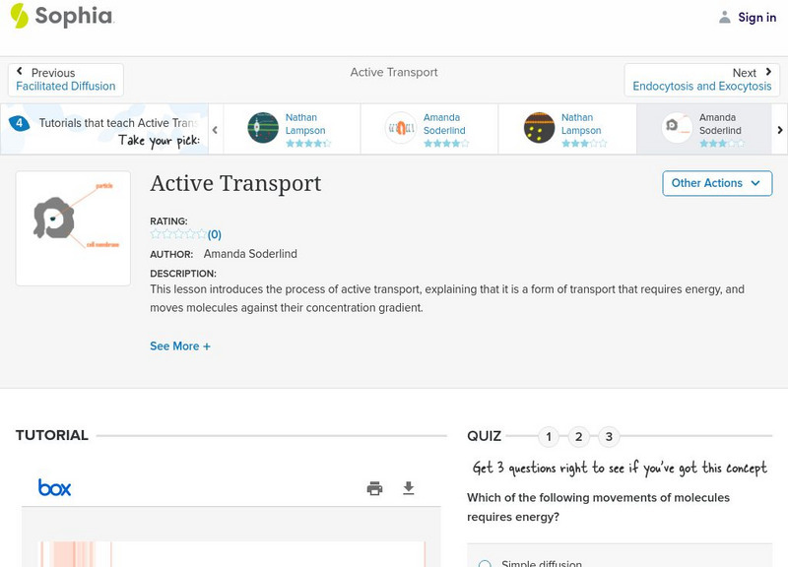Click the user profile icon beside Sign in

[725, 17]
